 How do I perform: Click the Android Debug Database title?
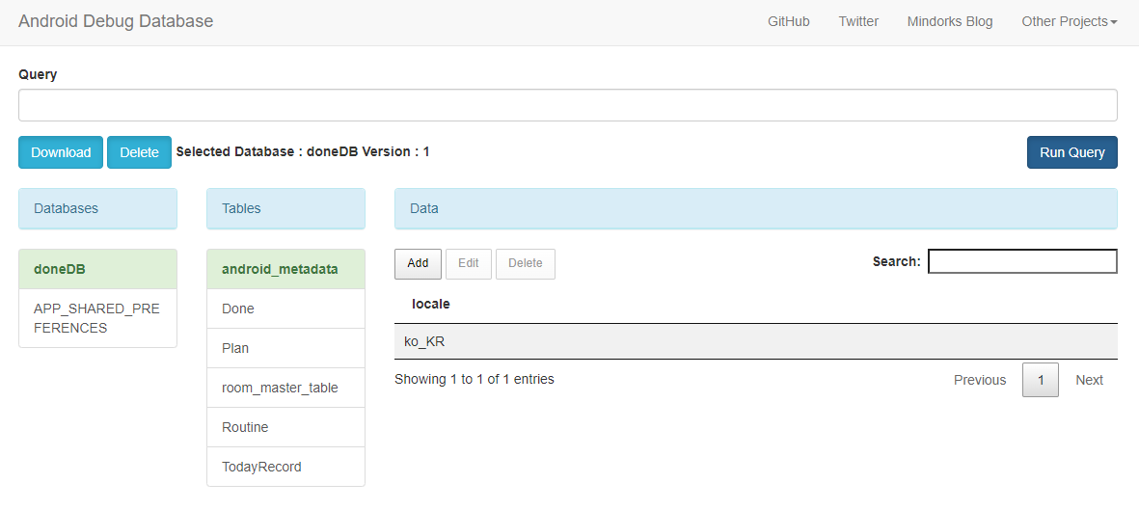116,21
